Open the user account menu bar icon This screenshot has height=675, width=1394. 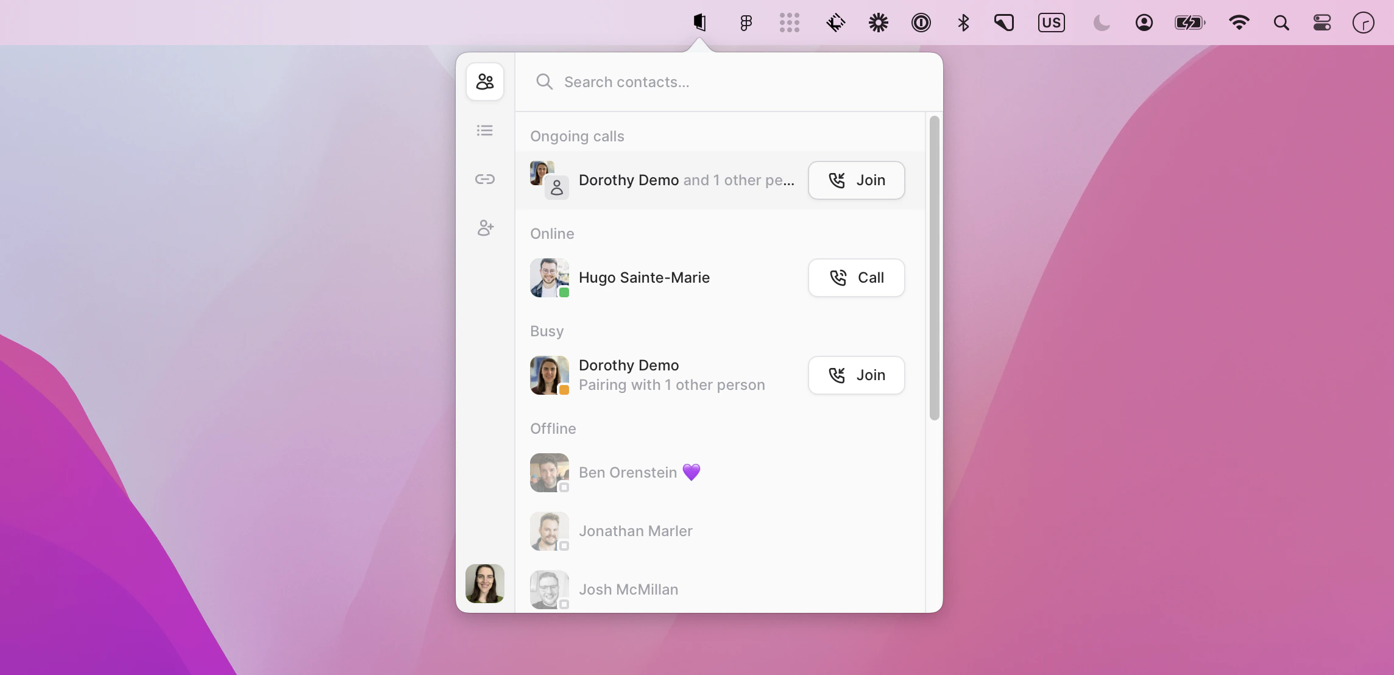click(1144, 23)
